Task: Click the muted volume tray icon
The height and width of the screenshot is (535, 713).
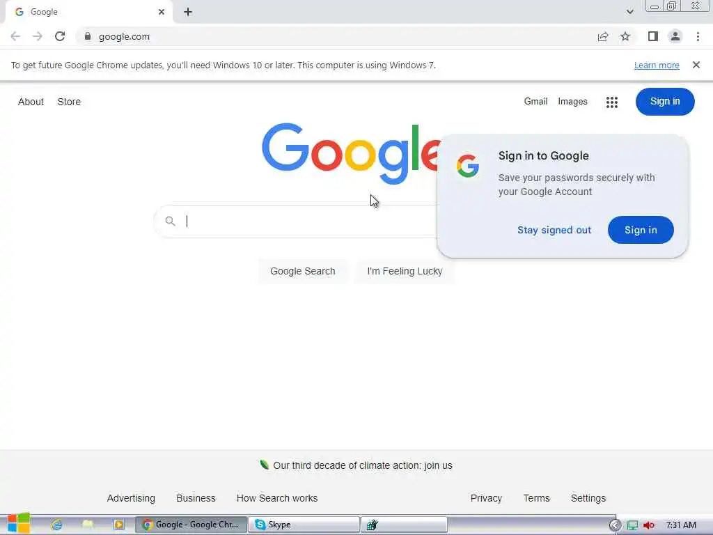Action: pyautogui.click(x=649, y=525)
